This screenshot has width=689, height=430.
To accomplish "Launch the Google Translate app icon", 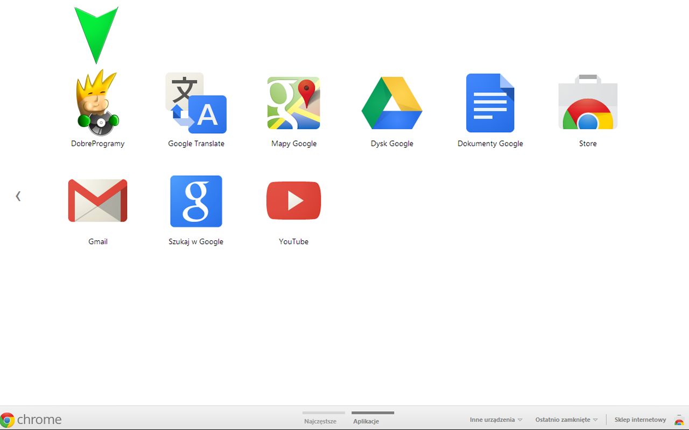I will [x=196, y=103].
